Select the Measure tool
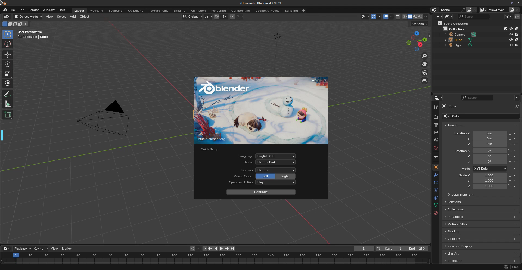 pyautogui.click(x=7, y=104)
